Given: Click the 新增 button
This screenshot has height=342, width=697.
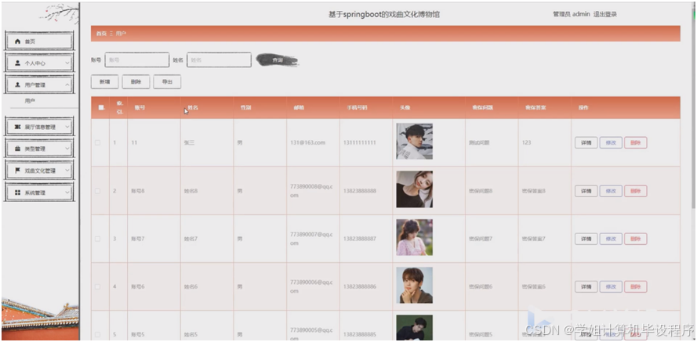Looking at the screenshot, I should pos(104,82).
